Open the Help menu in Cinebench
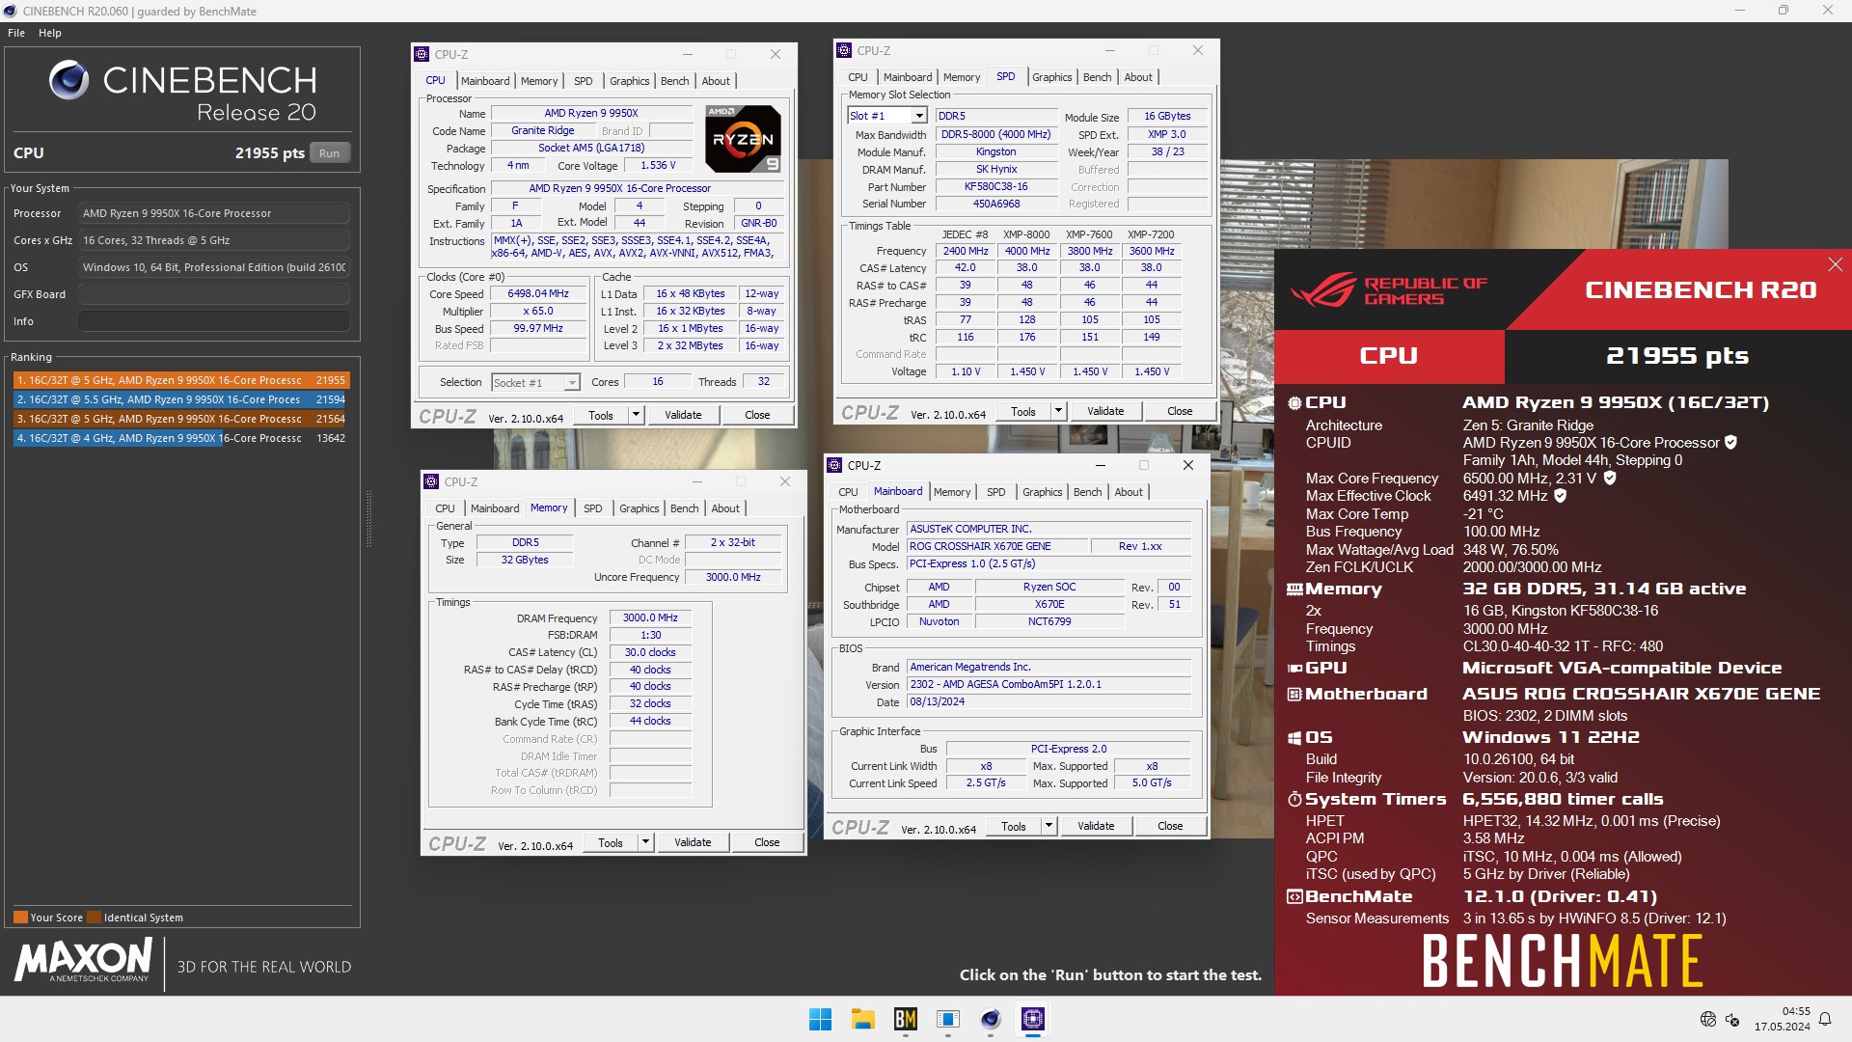Screen dimensions: 1852x1042 [50, 33]
